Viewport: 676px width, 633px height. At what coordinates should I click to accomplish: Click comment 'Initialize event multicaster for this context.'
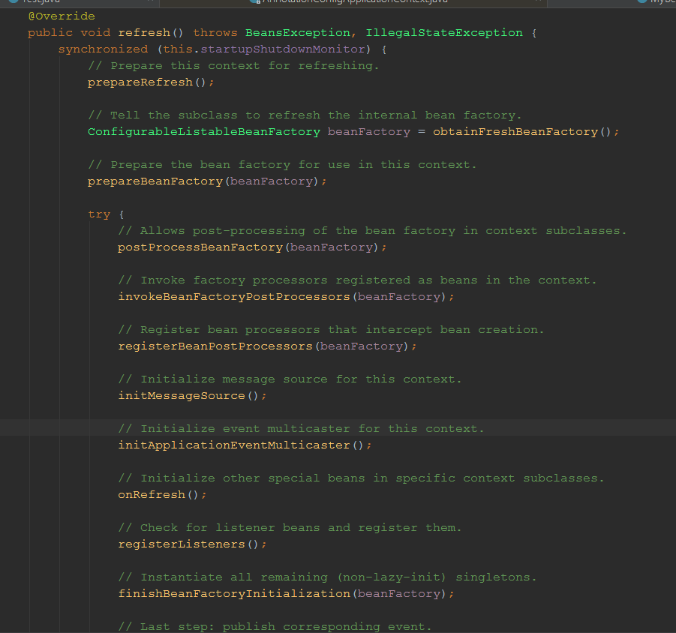click(301, 429)
